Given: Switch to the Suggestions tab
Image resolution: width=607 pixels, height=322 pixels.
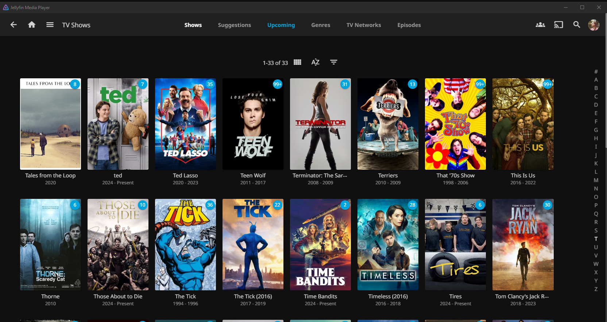Looking at the screenshot, I should coord(234,25).
